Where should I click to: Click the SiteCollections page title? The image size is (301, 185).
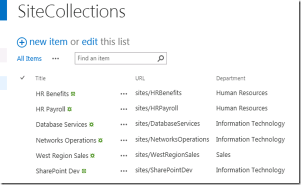(71, 11)
